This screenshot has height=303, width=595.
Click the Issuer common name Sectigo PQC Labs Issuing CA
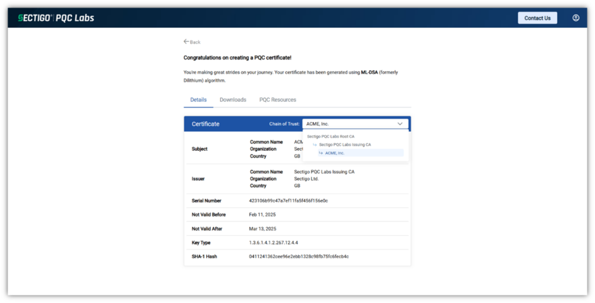point(325,172)
